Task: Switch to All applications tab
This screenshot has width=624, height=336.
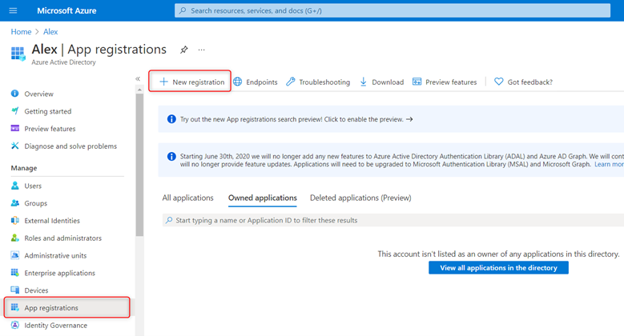Action: tap(187, 198)
